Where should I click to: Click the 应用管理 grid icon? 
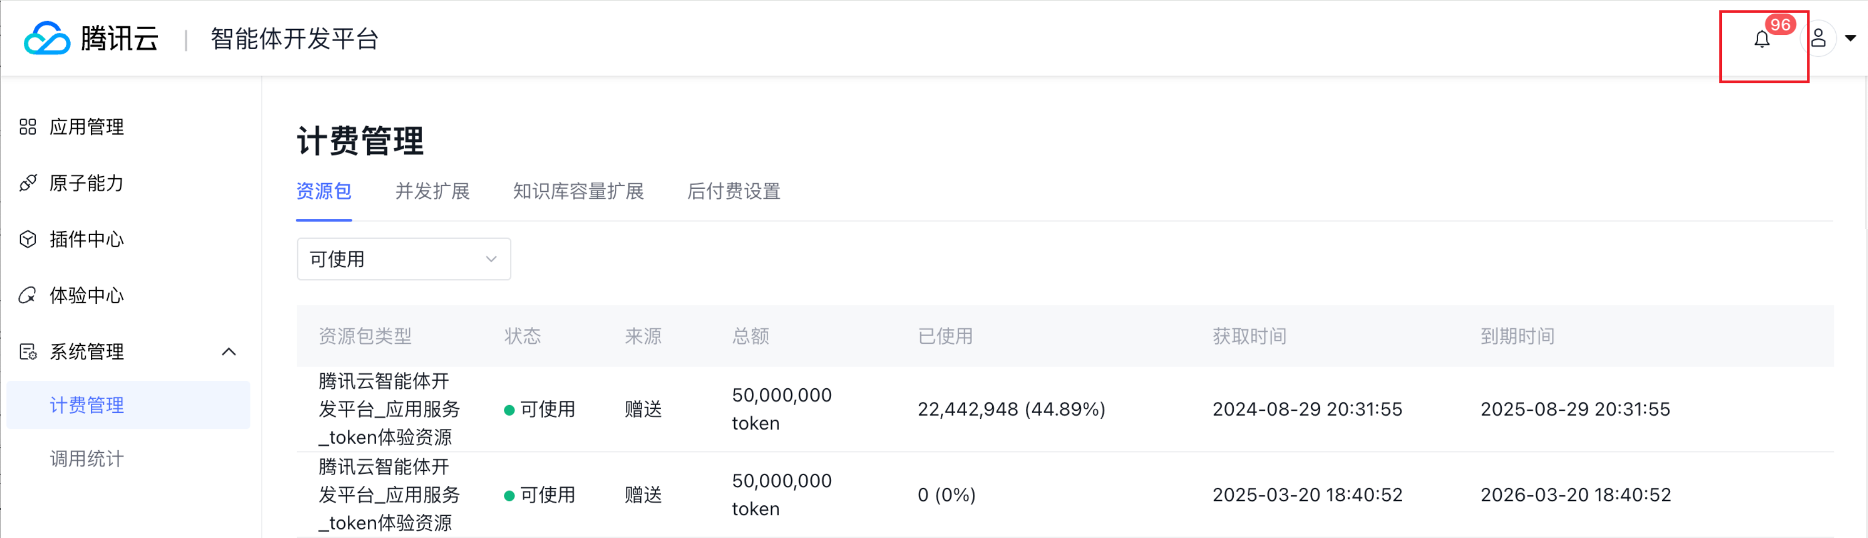(27, 127)
